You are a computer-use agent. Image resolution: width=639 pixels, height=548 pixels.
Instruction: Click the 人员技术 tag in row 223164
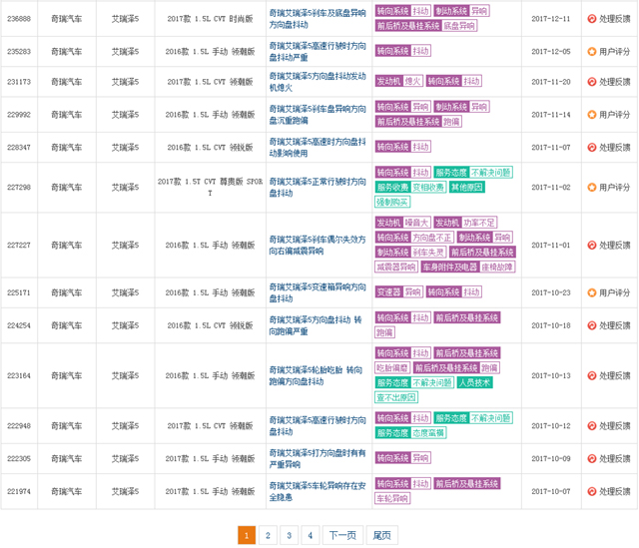coord(475,383)
